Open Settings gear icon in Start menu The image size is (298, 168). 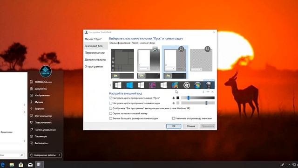pyautogui.click(x=31, y=136)
